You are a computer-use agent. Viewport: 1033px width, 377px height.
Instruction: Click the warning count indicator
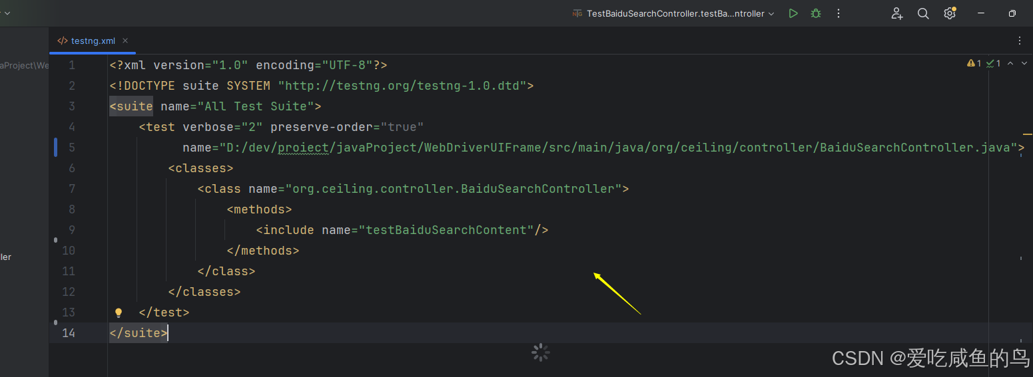coord(974,63)
